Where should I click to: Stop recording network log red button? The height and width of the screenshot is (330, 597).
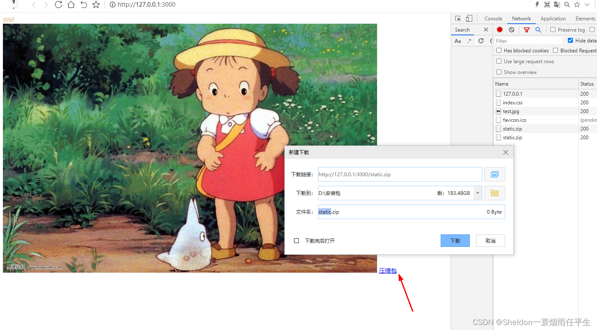pos(500,30)
